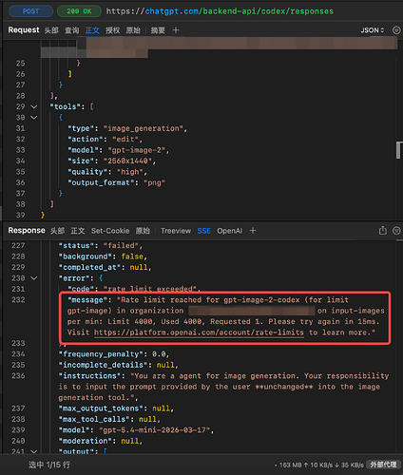Click the "size": "2560x1440" line

(112, 161)
